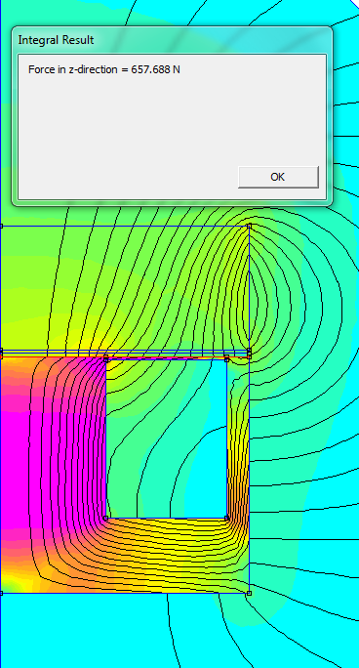Click the force in z-direction result text
Screen dimensions: 359x668
pyautogui.click(x=104, y=69)
